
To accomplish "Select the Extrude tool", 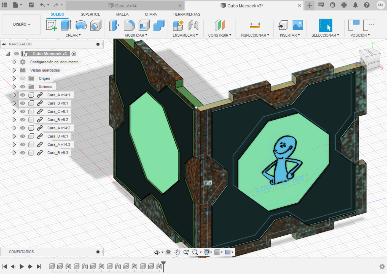I will pos(66,25).
